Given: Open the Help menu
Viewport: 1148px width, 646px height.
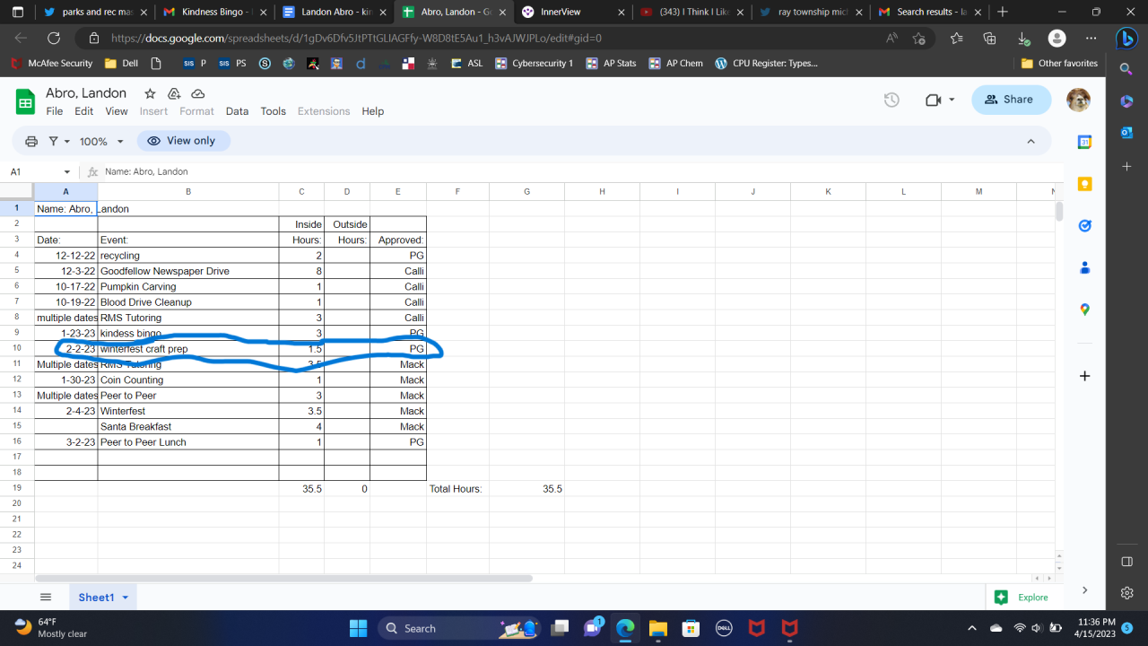Looking at the screenshot, I should coord(373,111).
